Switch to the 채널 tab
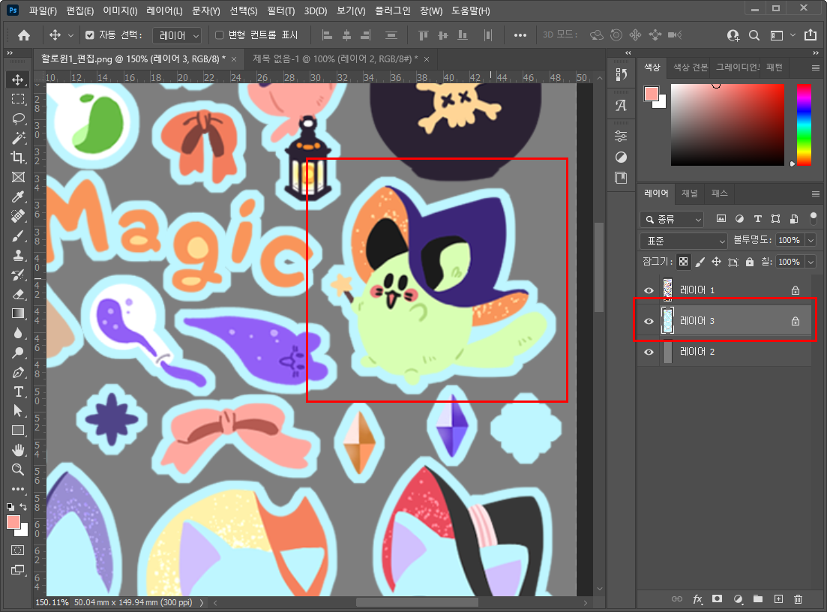Screen dimensions: 827x612 (689, 193)
